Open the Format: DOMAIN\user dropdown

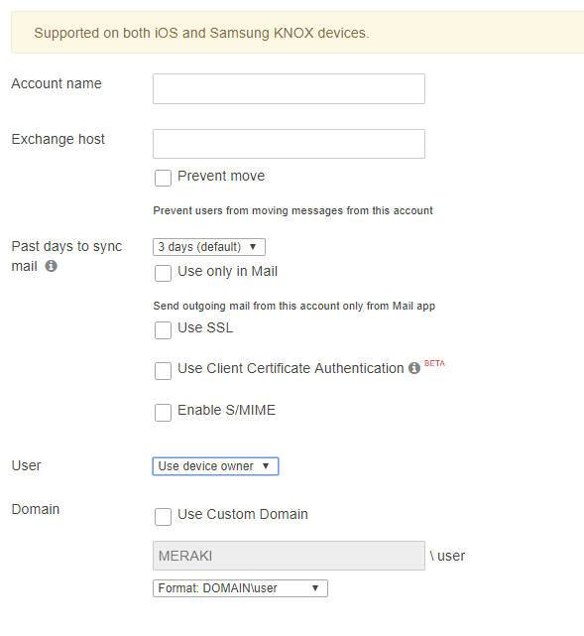click(x=240, y=588)
